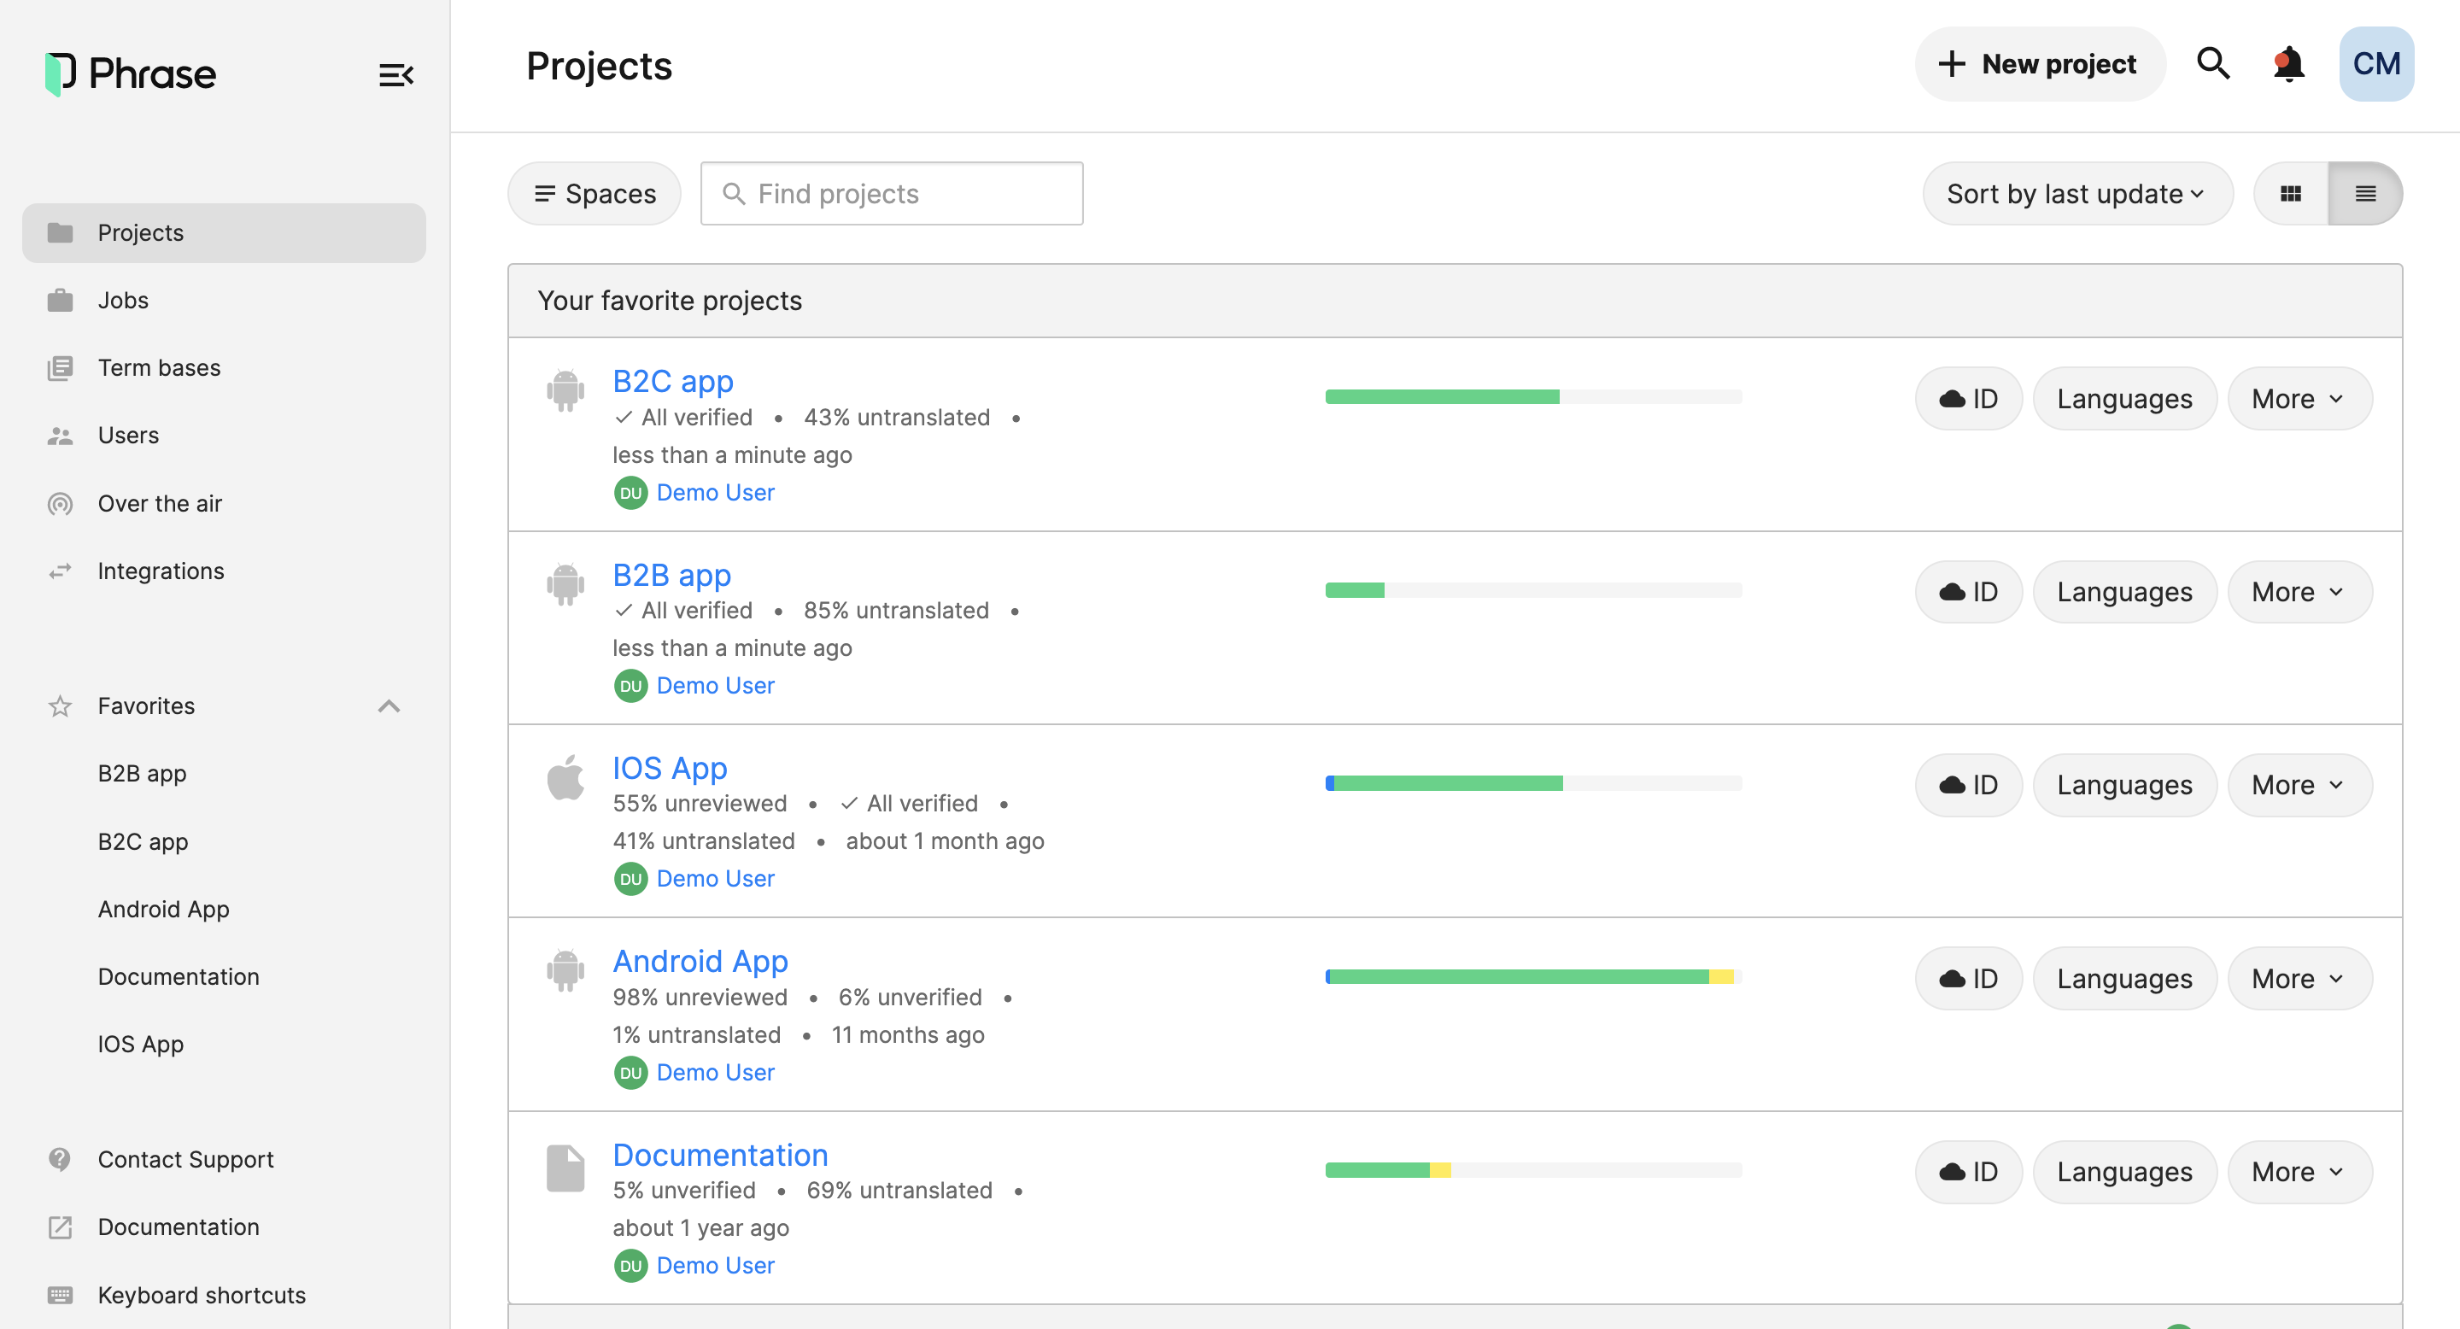
Task: Switch to list view layout
Action: [2364, 194]
